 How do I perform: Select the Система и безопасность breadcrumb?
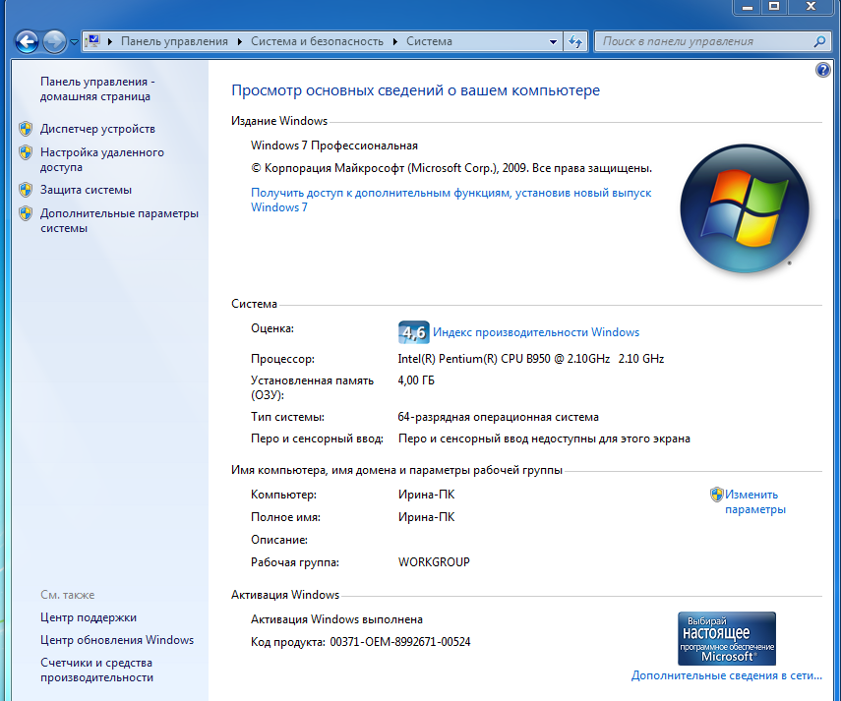[317, 41]
